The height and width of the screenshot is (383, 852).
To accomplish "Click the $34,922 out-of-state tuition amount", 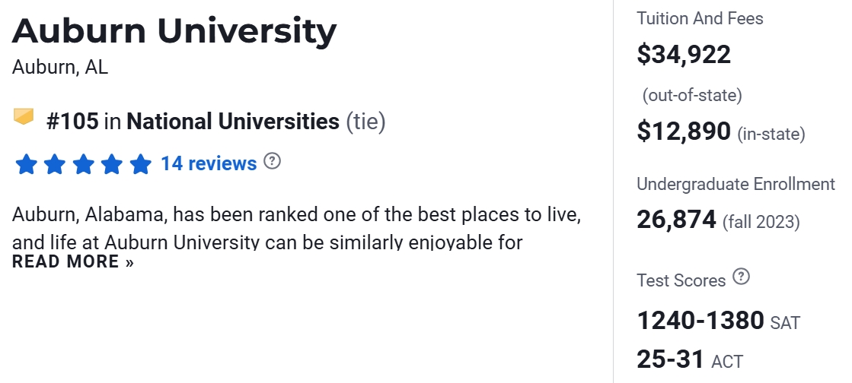I will [x=684, y=55].
